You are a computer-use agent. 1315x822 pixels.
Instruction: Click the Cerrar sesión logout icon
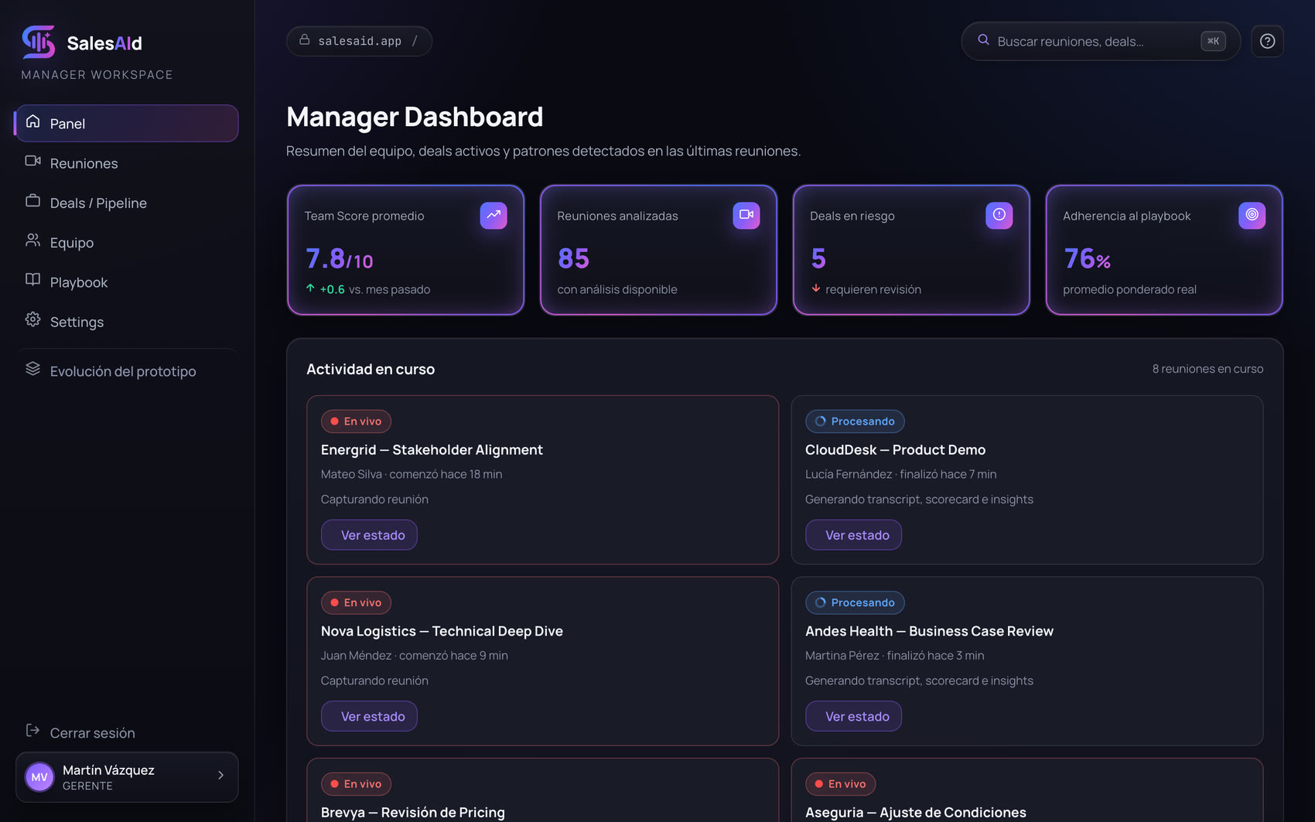32,731
